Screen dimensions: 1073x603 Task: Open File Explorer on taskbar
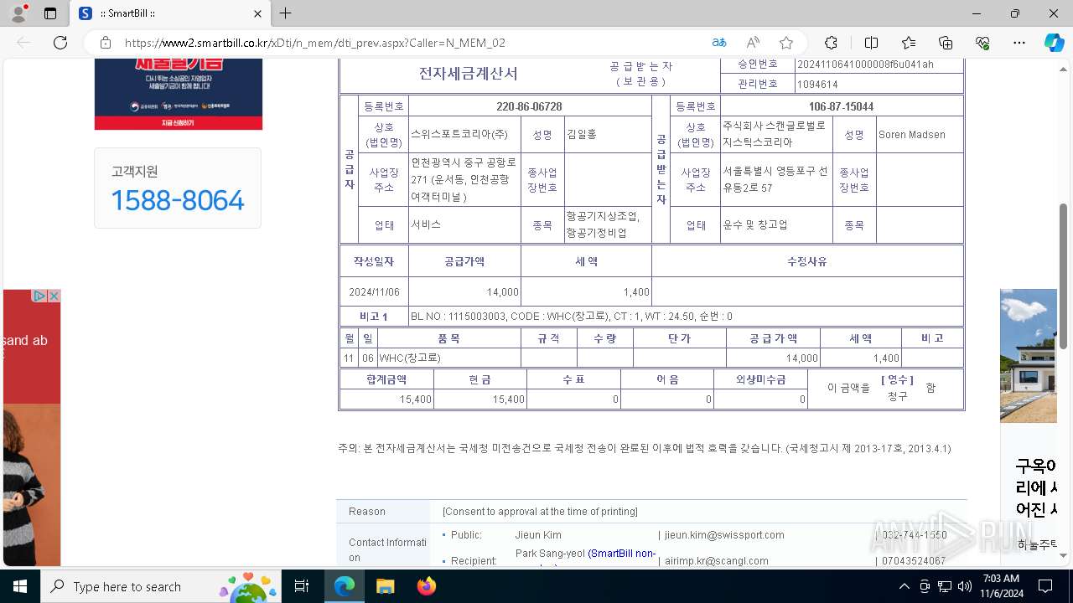point(385,586)
